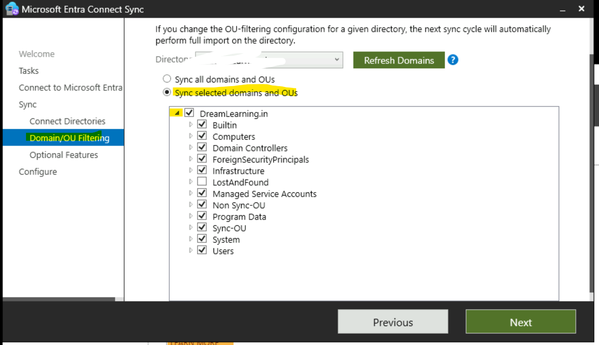The width and height of the screenshot is (599, 345).
Task: Click the blue help question mark icon
Action: (453, 60)
